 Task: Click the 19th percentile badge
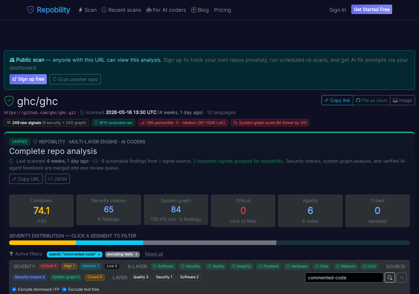(x=183, y=123)
